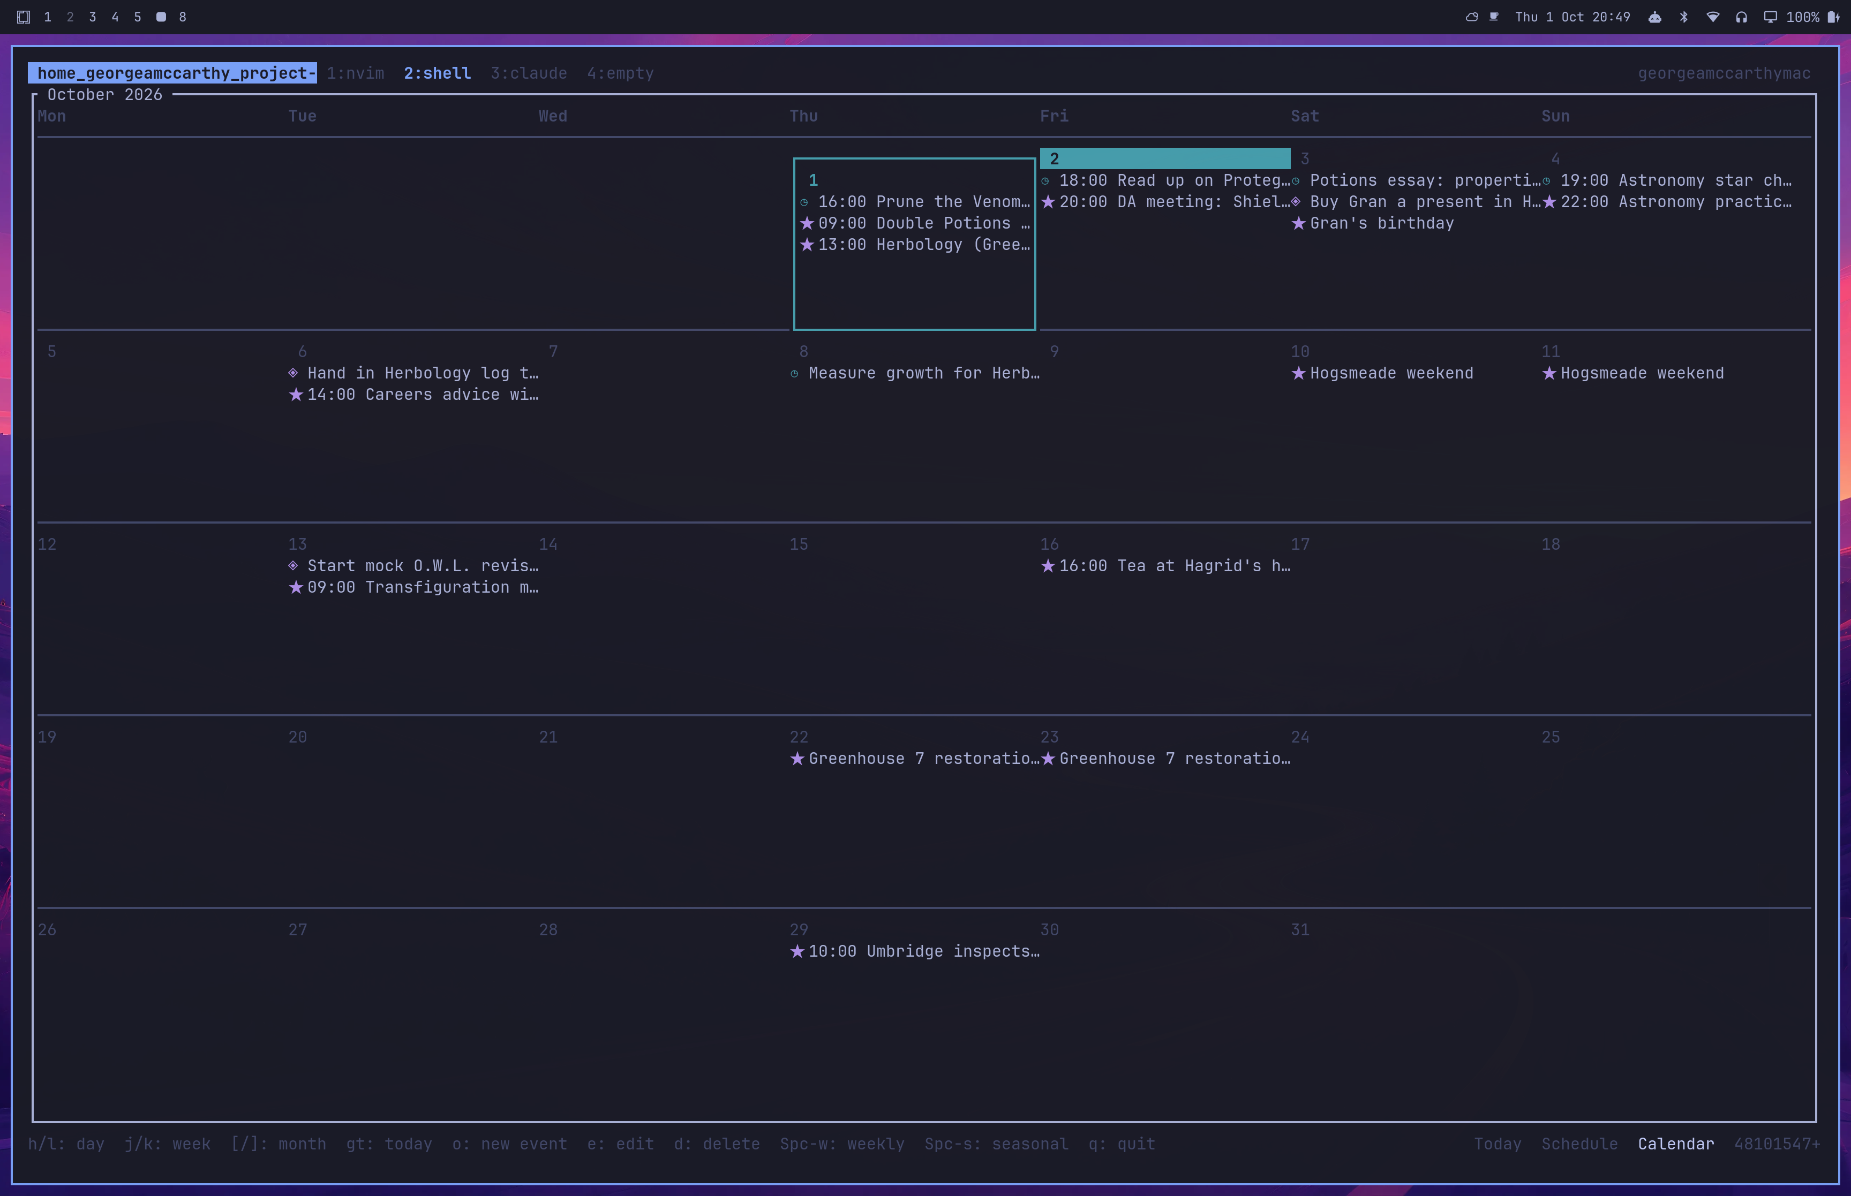The width and height of the screenshot is (1851, 1196).
Task: Select day 15 in the calendar grid
Action: click(x=799, y=544)
